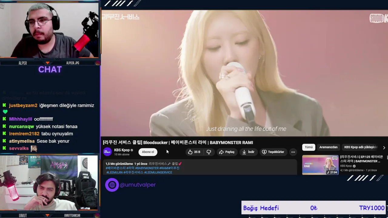Click Umut's webcam feed

tap(49, 183)
